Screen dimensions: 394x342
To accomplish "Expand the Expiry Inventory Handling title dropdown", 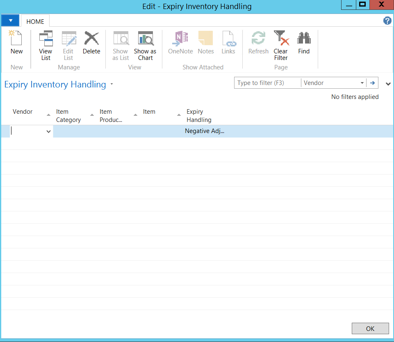I will click(x=112, y=85).
